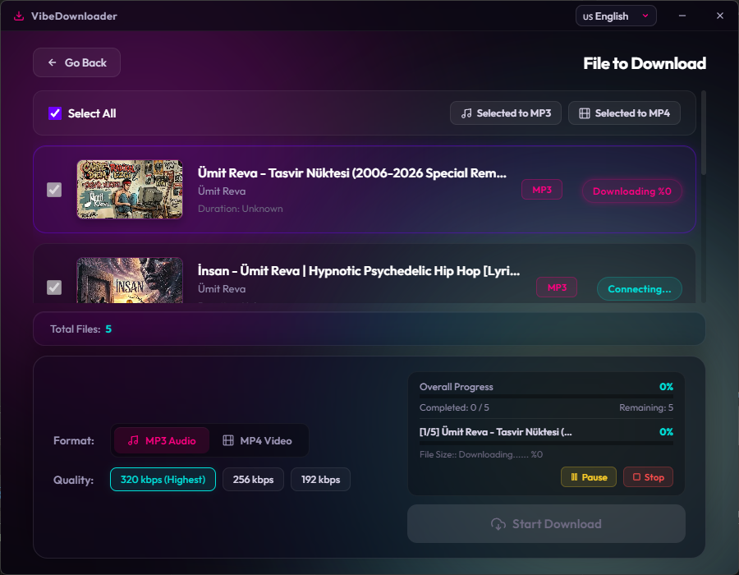Untick the Select All checkbox

[x=55, y=113]
